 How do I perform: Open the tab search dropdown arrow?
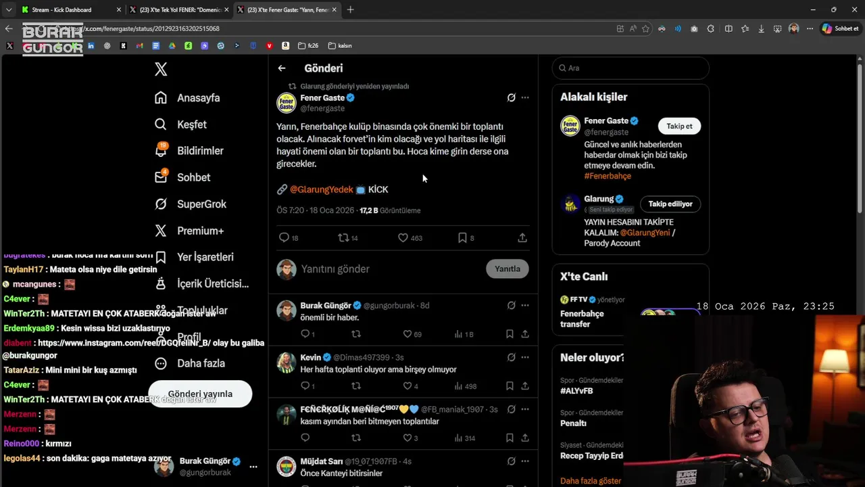(x=8, y=9)
